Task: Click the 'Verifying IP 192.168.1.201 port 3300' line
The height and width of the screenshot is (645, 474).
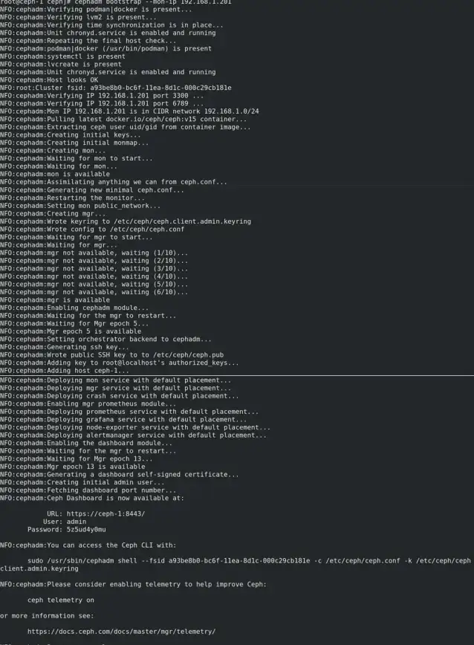Action: click(102, 96)
